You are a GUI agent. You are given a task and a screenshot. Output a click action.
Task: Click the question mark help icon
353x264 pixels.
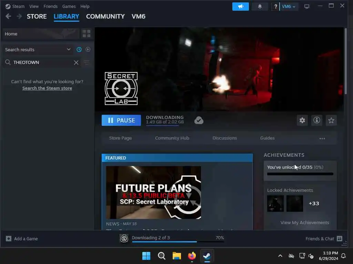tap(275, 7)
